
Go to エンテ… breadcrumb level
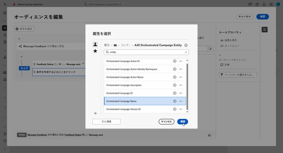click(x=126, y=45)
